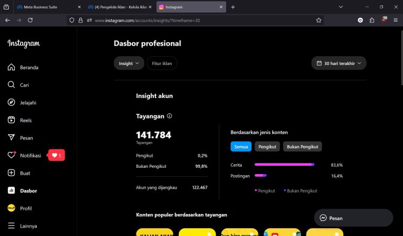
Task: Click the Buat plus icon
Action: (x=12, y=173)
